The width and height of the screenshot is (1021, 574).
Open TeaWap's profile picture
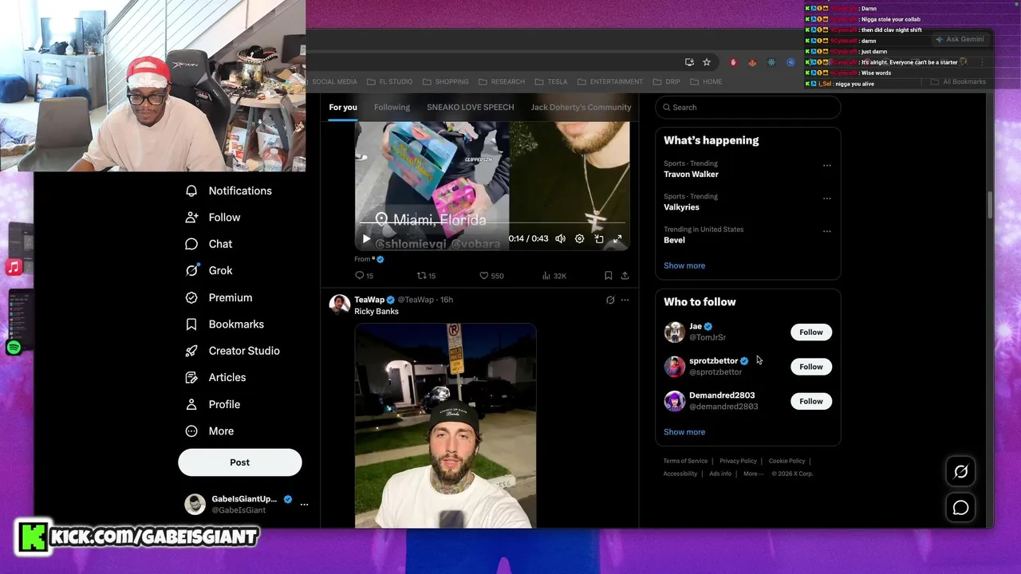point(340,304)
